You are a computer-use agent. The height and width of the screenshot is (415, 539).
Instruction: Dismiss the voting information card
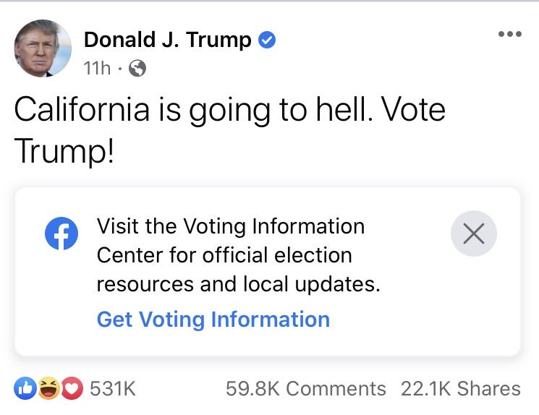pos(473,234)
